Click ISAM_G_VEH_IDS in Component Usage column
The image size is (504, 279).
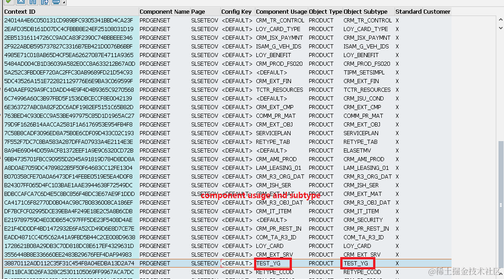point(278,46)
